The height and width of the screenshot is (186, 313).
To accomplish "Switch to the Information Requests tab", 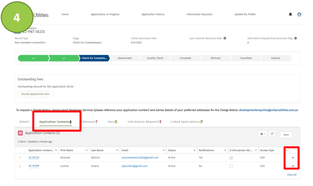I will click(144, 121).
